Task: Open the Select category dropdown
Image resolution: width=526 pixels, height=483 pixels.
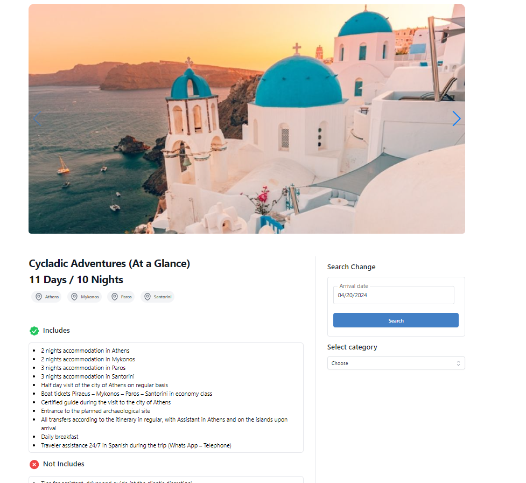Action: pyautogui.click(x=396, y=363)
